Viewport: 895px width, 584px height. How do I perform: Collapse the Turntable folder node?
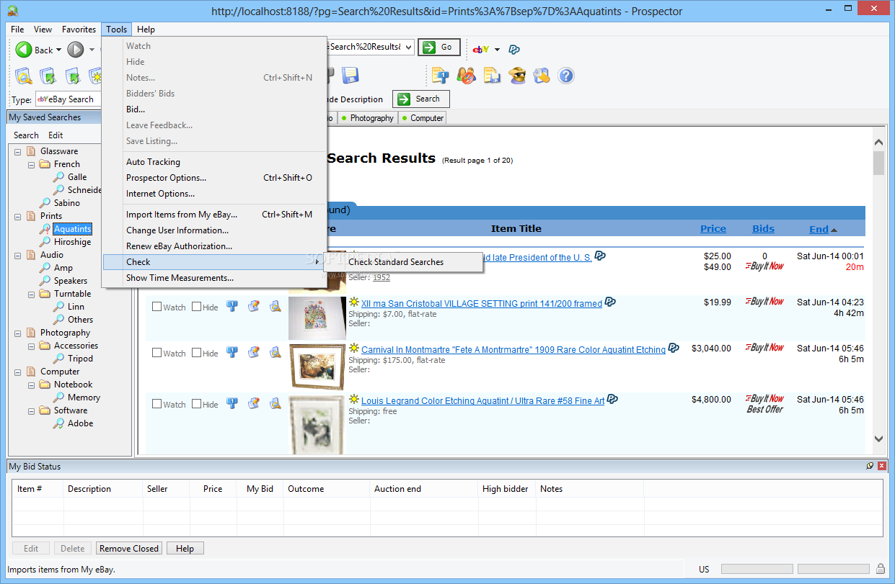point(31,294)
